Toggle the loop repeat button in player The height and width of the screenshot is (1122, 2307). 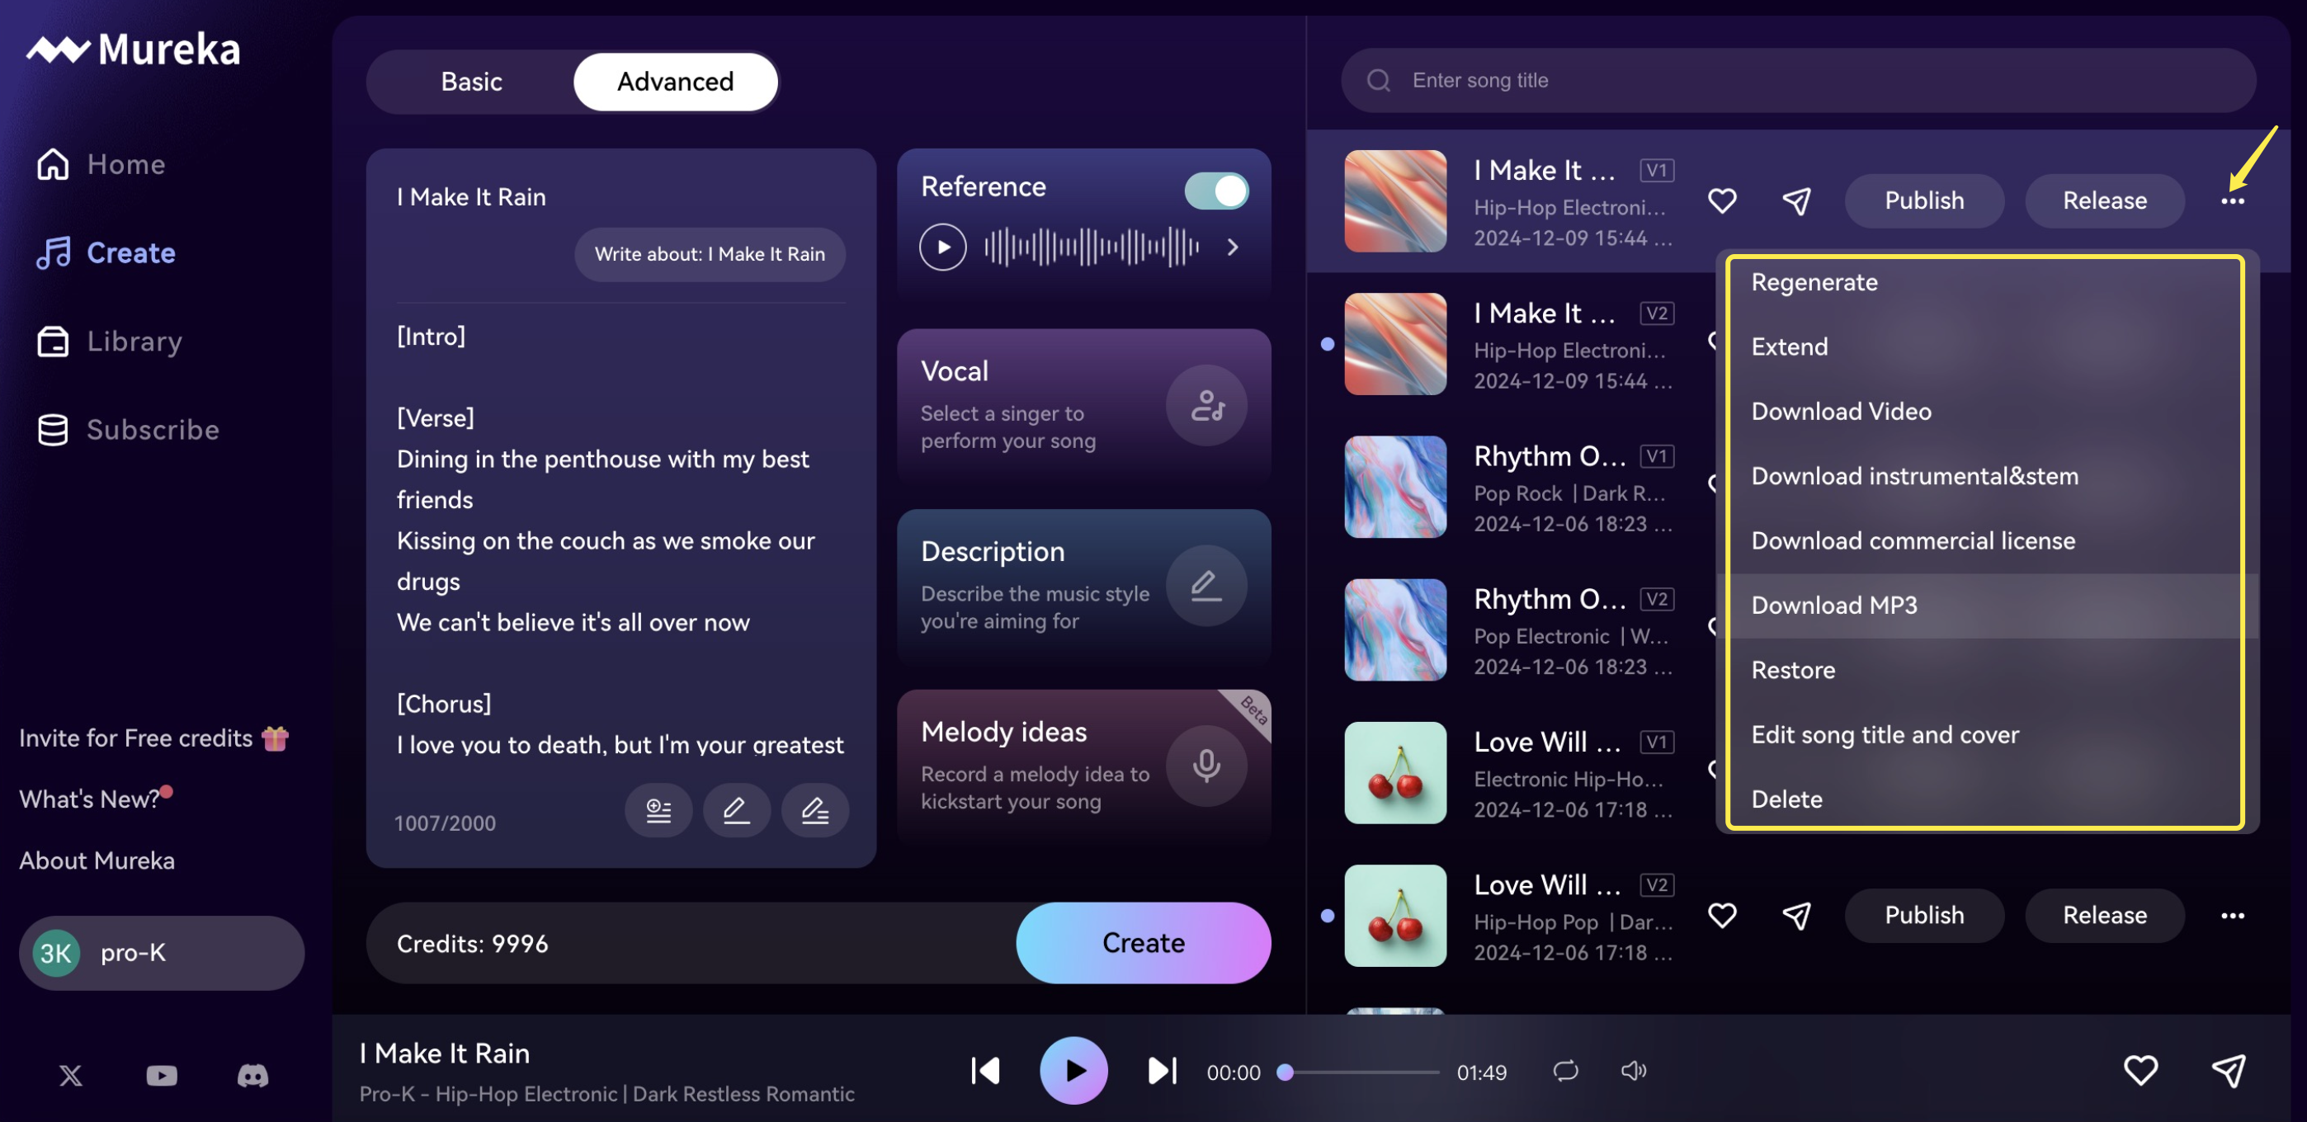tap(1564, 1070)
